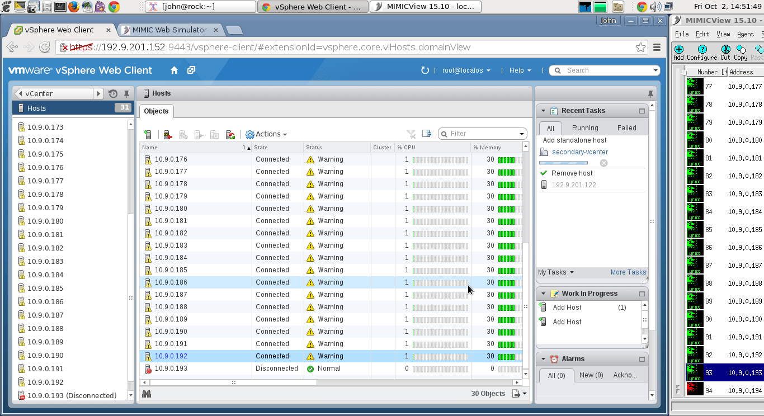Click the column selector icon beside Filter
The height and width of the screenshot is (416, 764).
pos(427,134)
